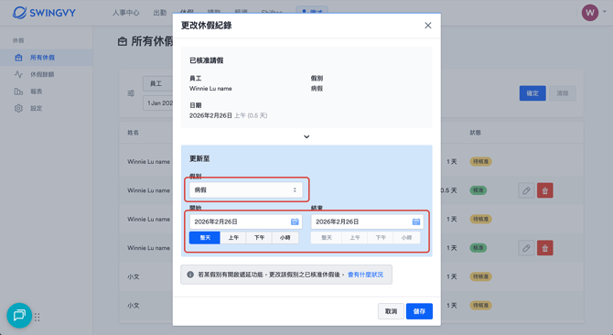Open the 會有什麼狀況 link
This screenshot has height=335, width=613.
pyautogui.click(x=365, y=275)
